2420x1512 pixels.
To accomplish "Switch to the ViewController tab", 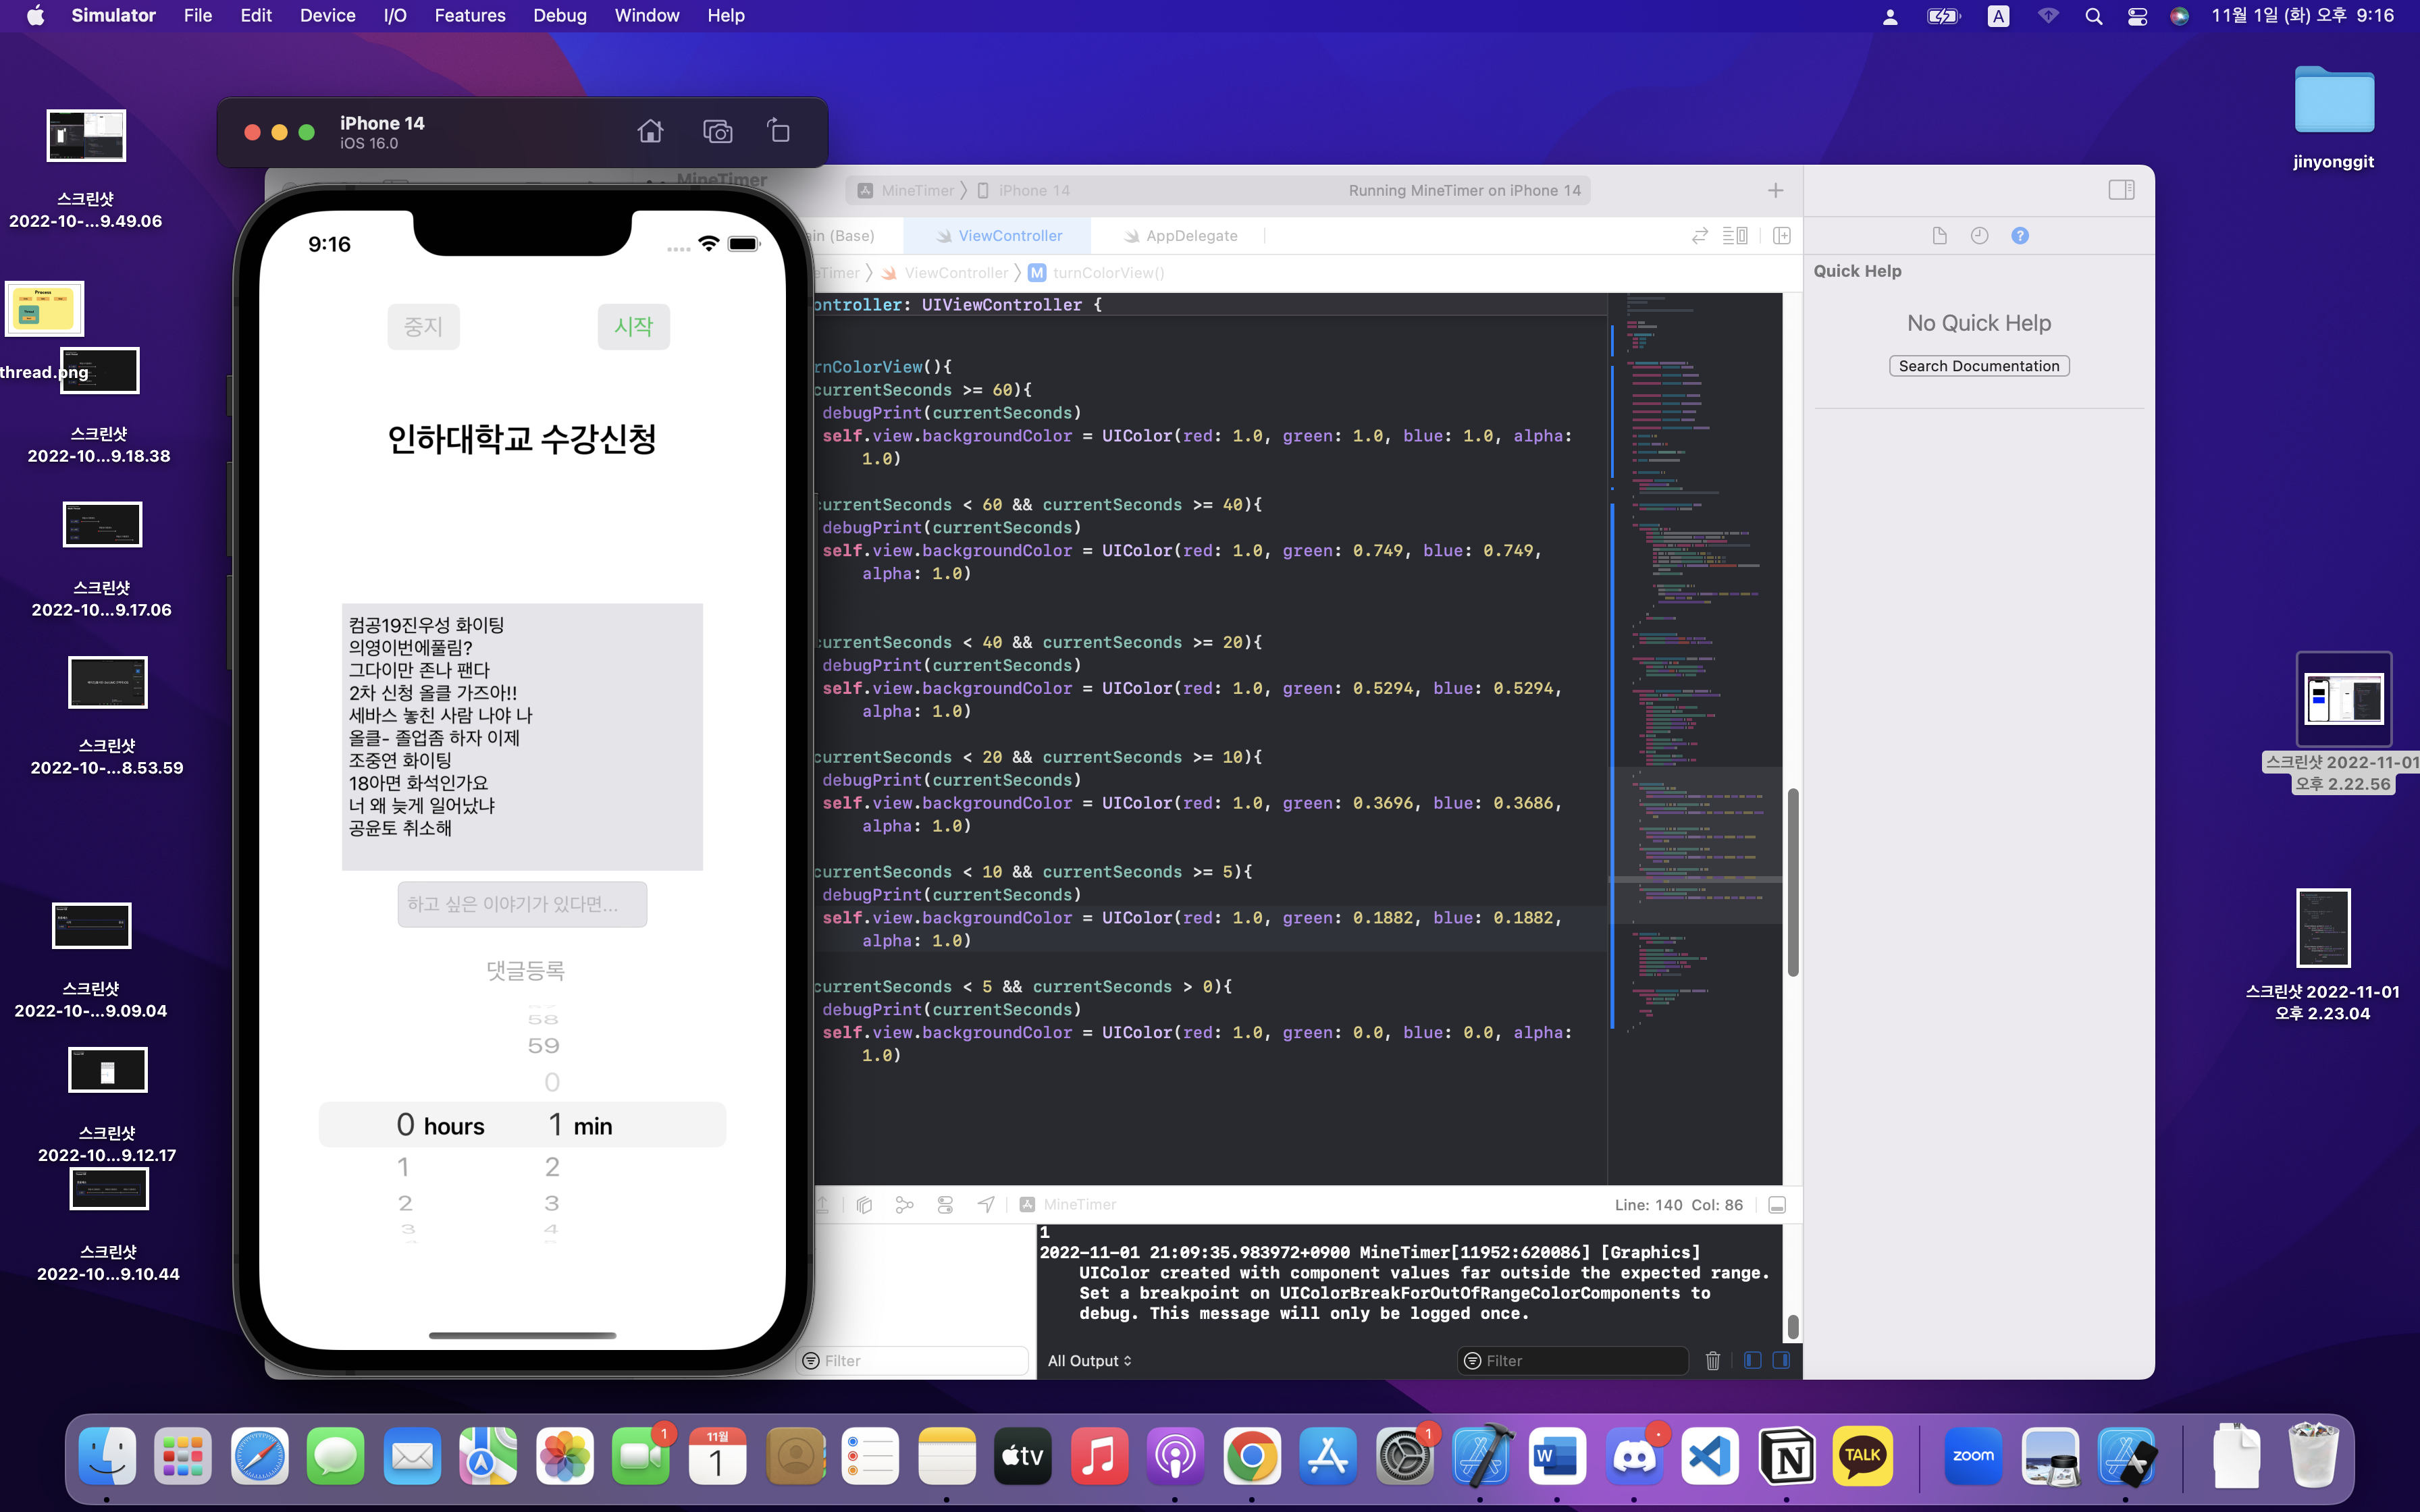I will click(x=998, y=236).
